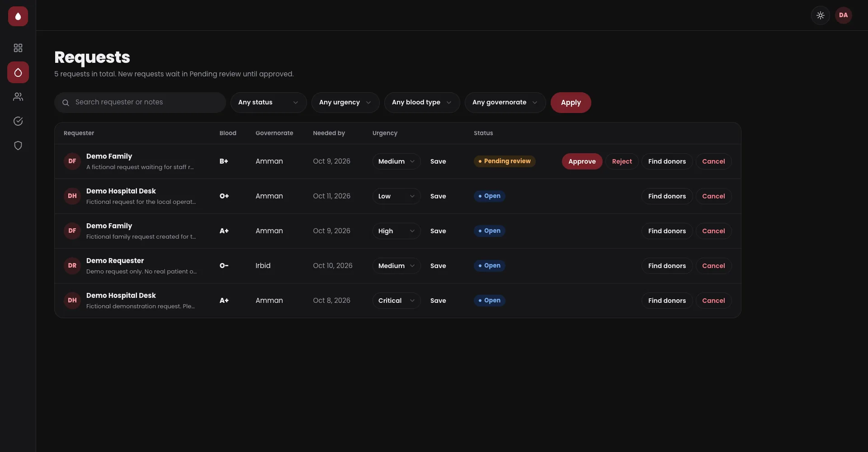Click the DH avatar in the O+ row
The height and width of the screenshot is (452, 868).
point(72,196)
